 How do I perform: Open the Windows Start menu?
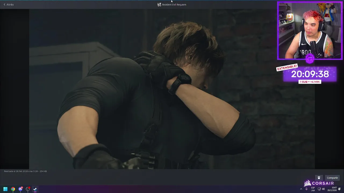[5, 189]
